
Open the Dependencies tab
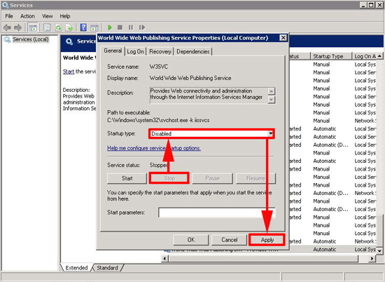tap(192, 51)
